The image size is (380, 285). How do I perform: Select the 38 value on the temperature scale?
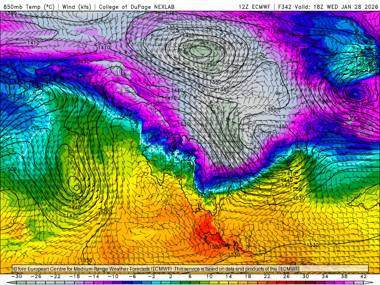pos(344,276)
